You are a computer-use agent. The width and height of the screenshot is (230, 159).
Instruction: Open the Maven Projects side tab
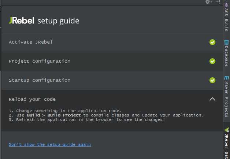point(226,96)
